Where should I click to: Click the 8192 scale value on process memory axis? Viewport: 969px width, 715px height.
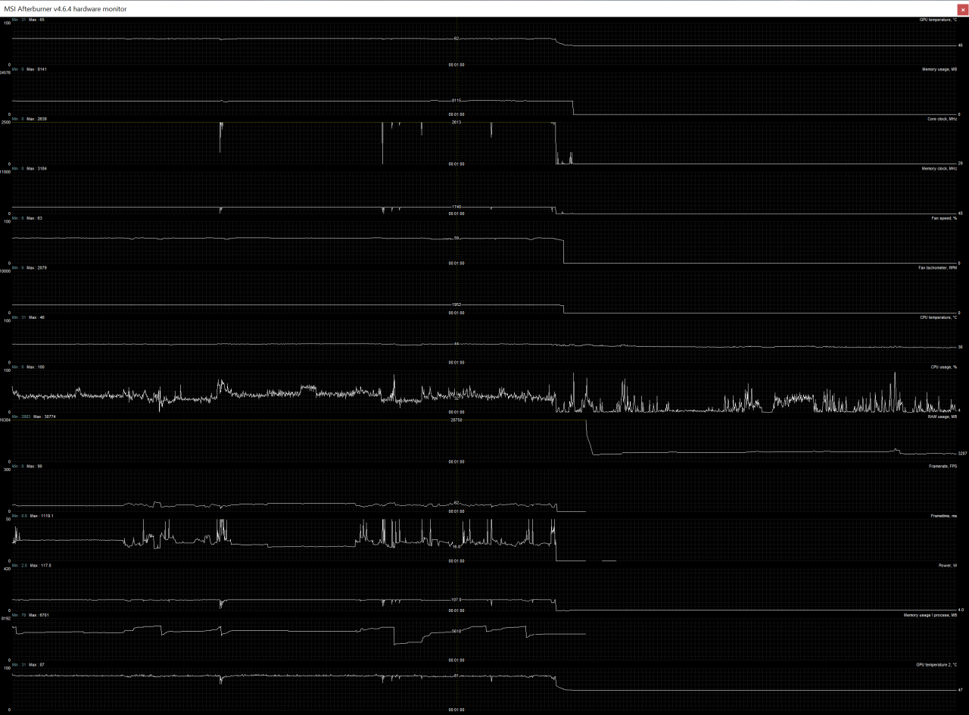[x=6, y=619]
